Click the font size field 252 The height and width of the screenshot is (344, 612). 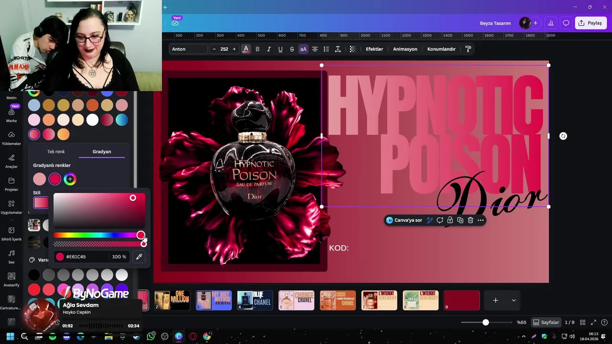(x=224, y=49)
